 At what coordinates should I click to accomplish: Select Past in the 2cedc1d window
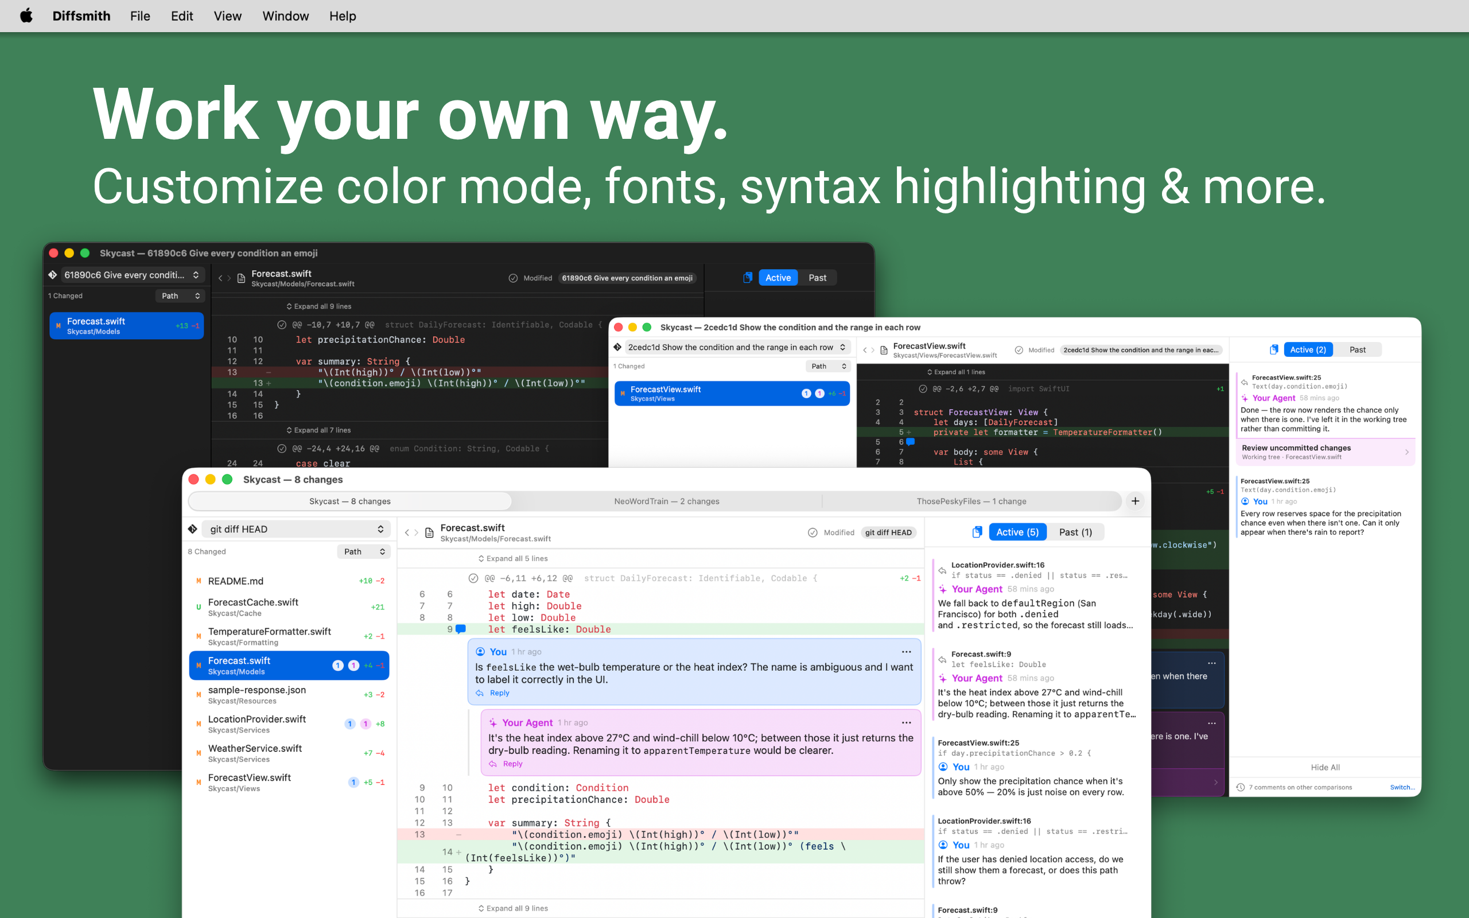[1357, 350]
